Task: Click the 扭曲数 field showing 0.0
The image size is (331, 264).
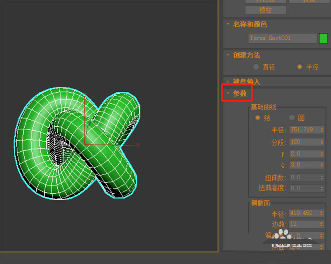Action: [x=305, y=178]
